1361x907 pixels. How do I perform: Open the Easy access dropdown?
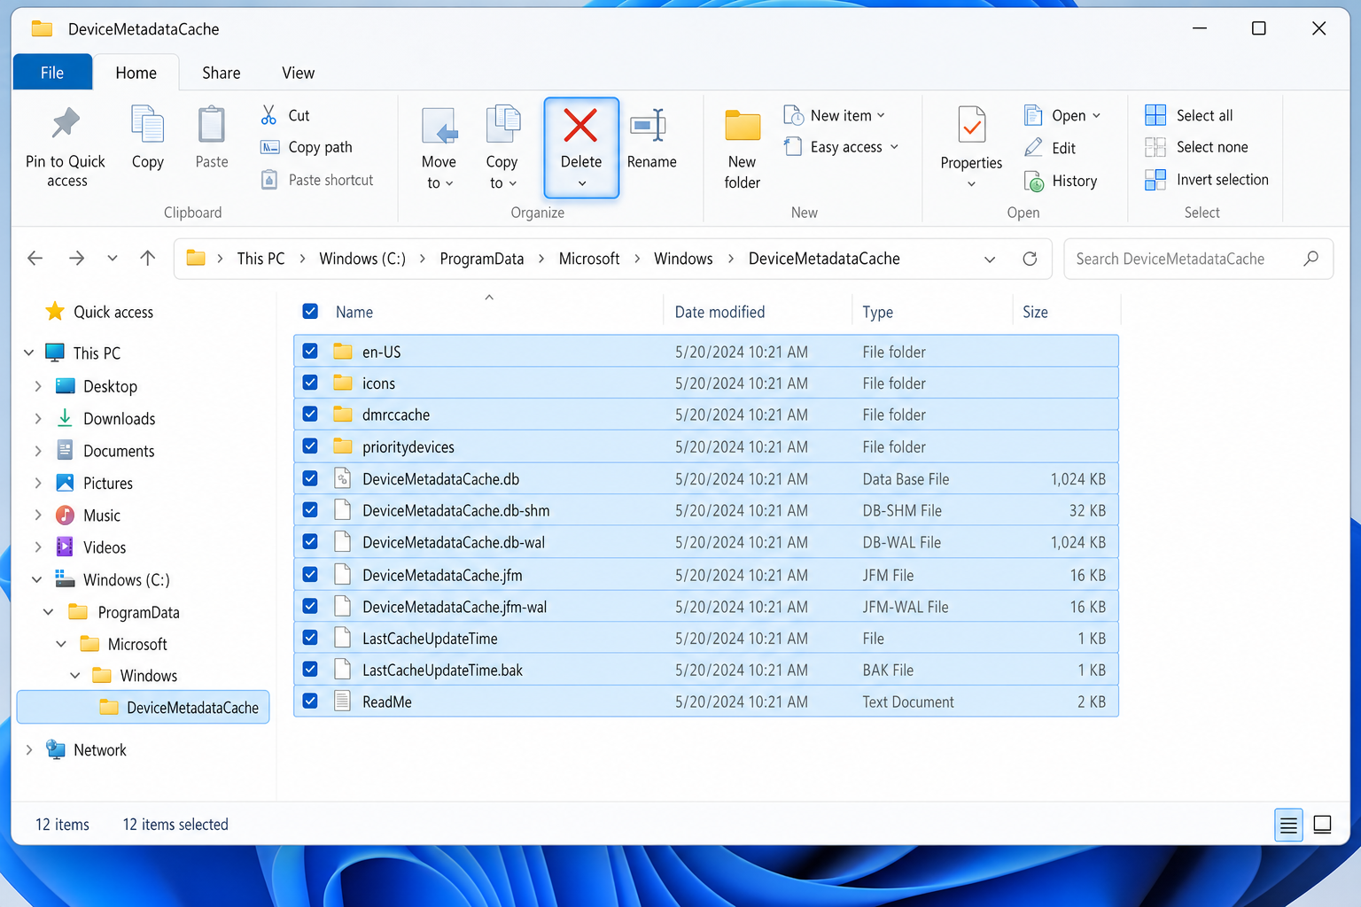coord(894,147)
